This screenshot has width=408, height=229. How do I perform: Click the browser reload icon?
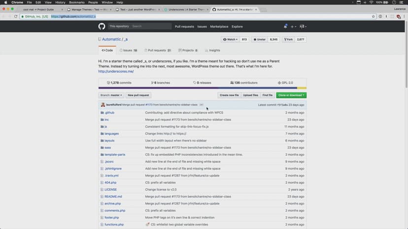(x=16, y=16)
